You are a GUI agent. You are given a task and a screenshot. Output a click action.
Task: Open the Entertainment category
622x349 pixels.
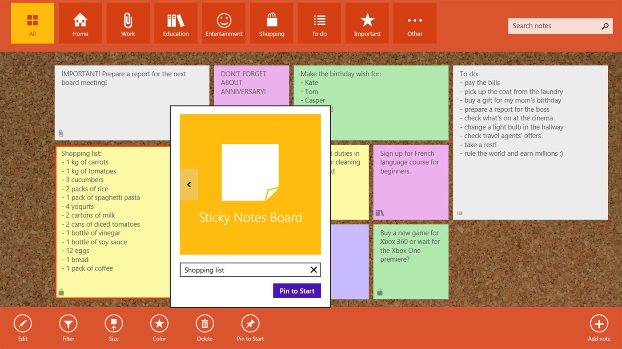(224, 23)
